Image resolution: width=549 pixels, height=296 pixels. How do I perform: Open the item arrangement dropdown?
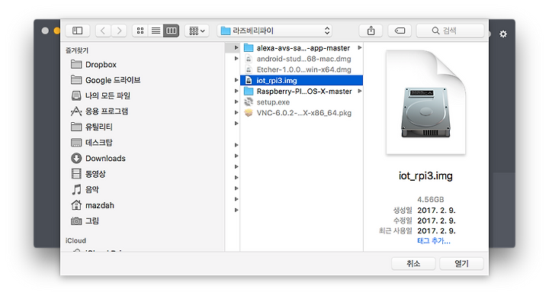[197, 31]
